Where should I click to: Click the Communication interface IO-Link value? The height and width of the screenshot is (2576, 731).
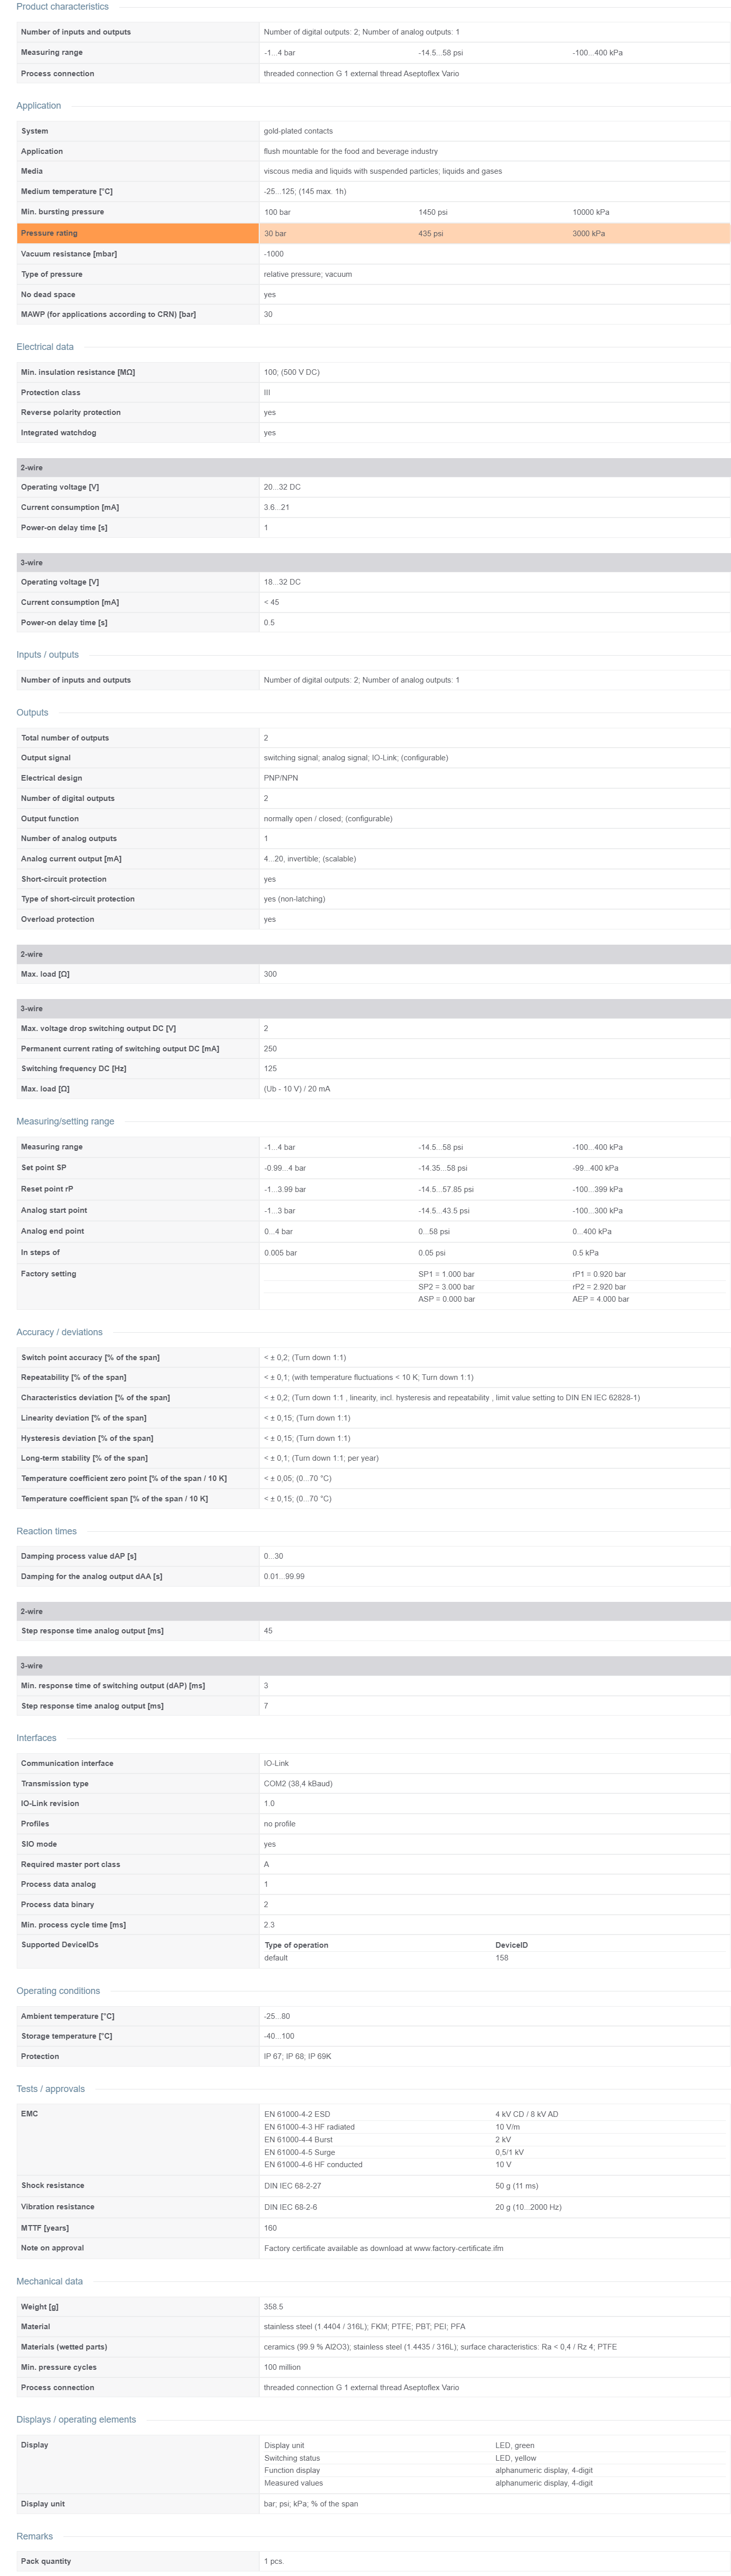point(275,1763)
